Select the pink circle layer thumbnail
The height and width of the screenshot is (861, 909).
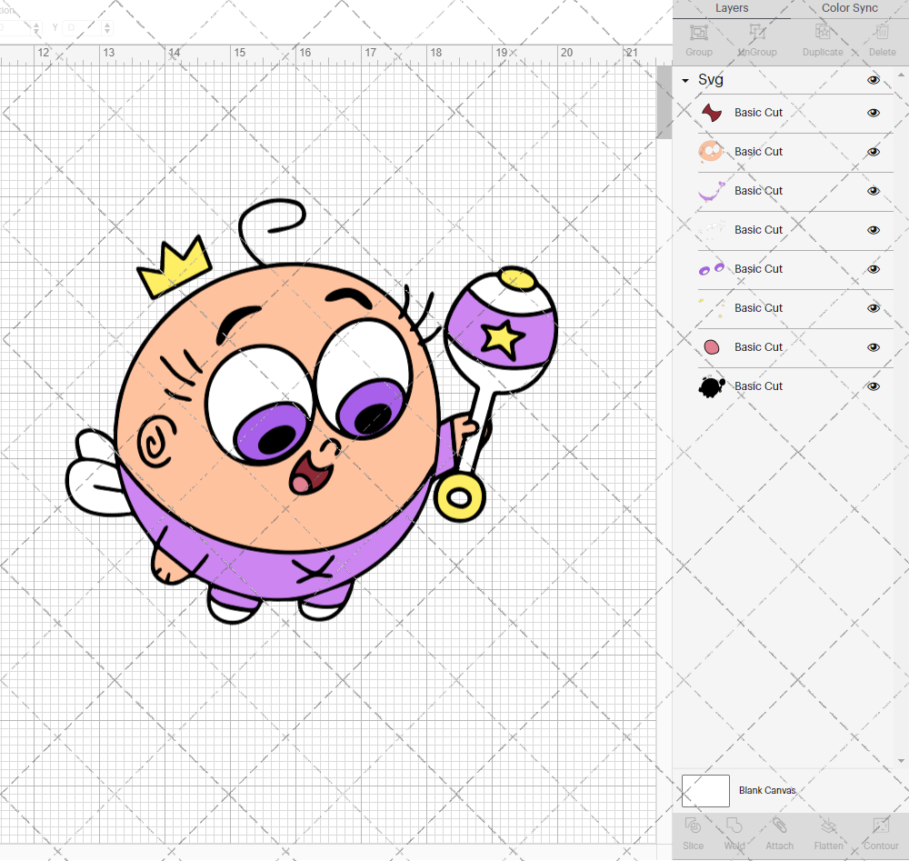712,347
